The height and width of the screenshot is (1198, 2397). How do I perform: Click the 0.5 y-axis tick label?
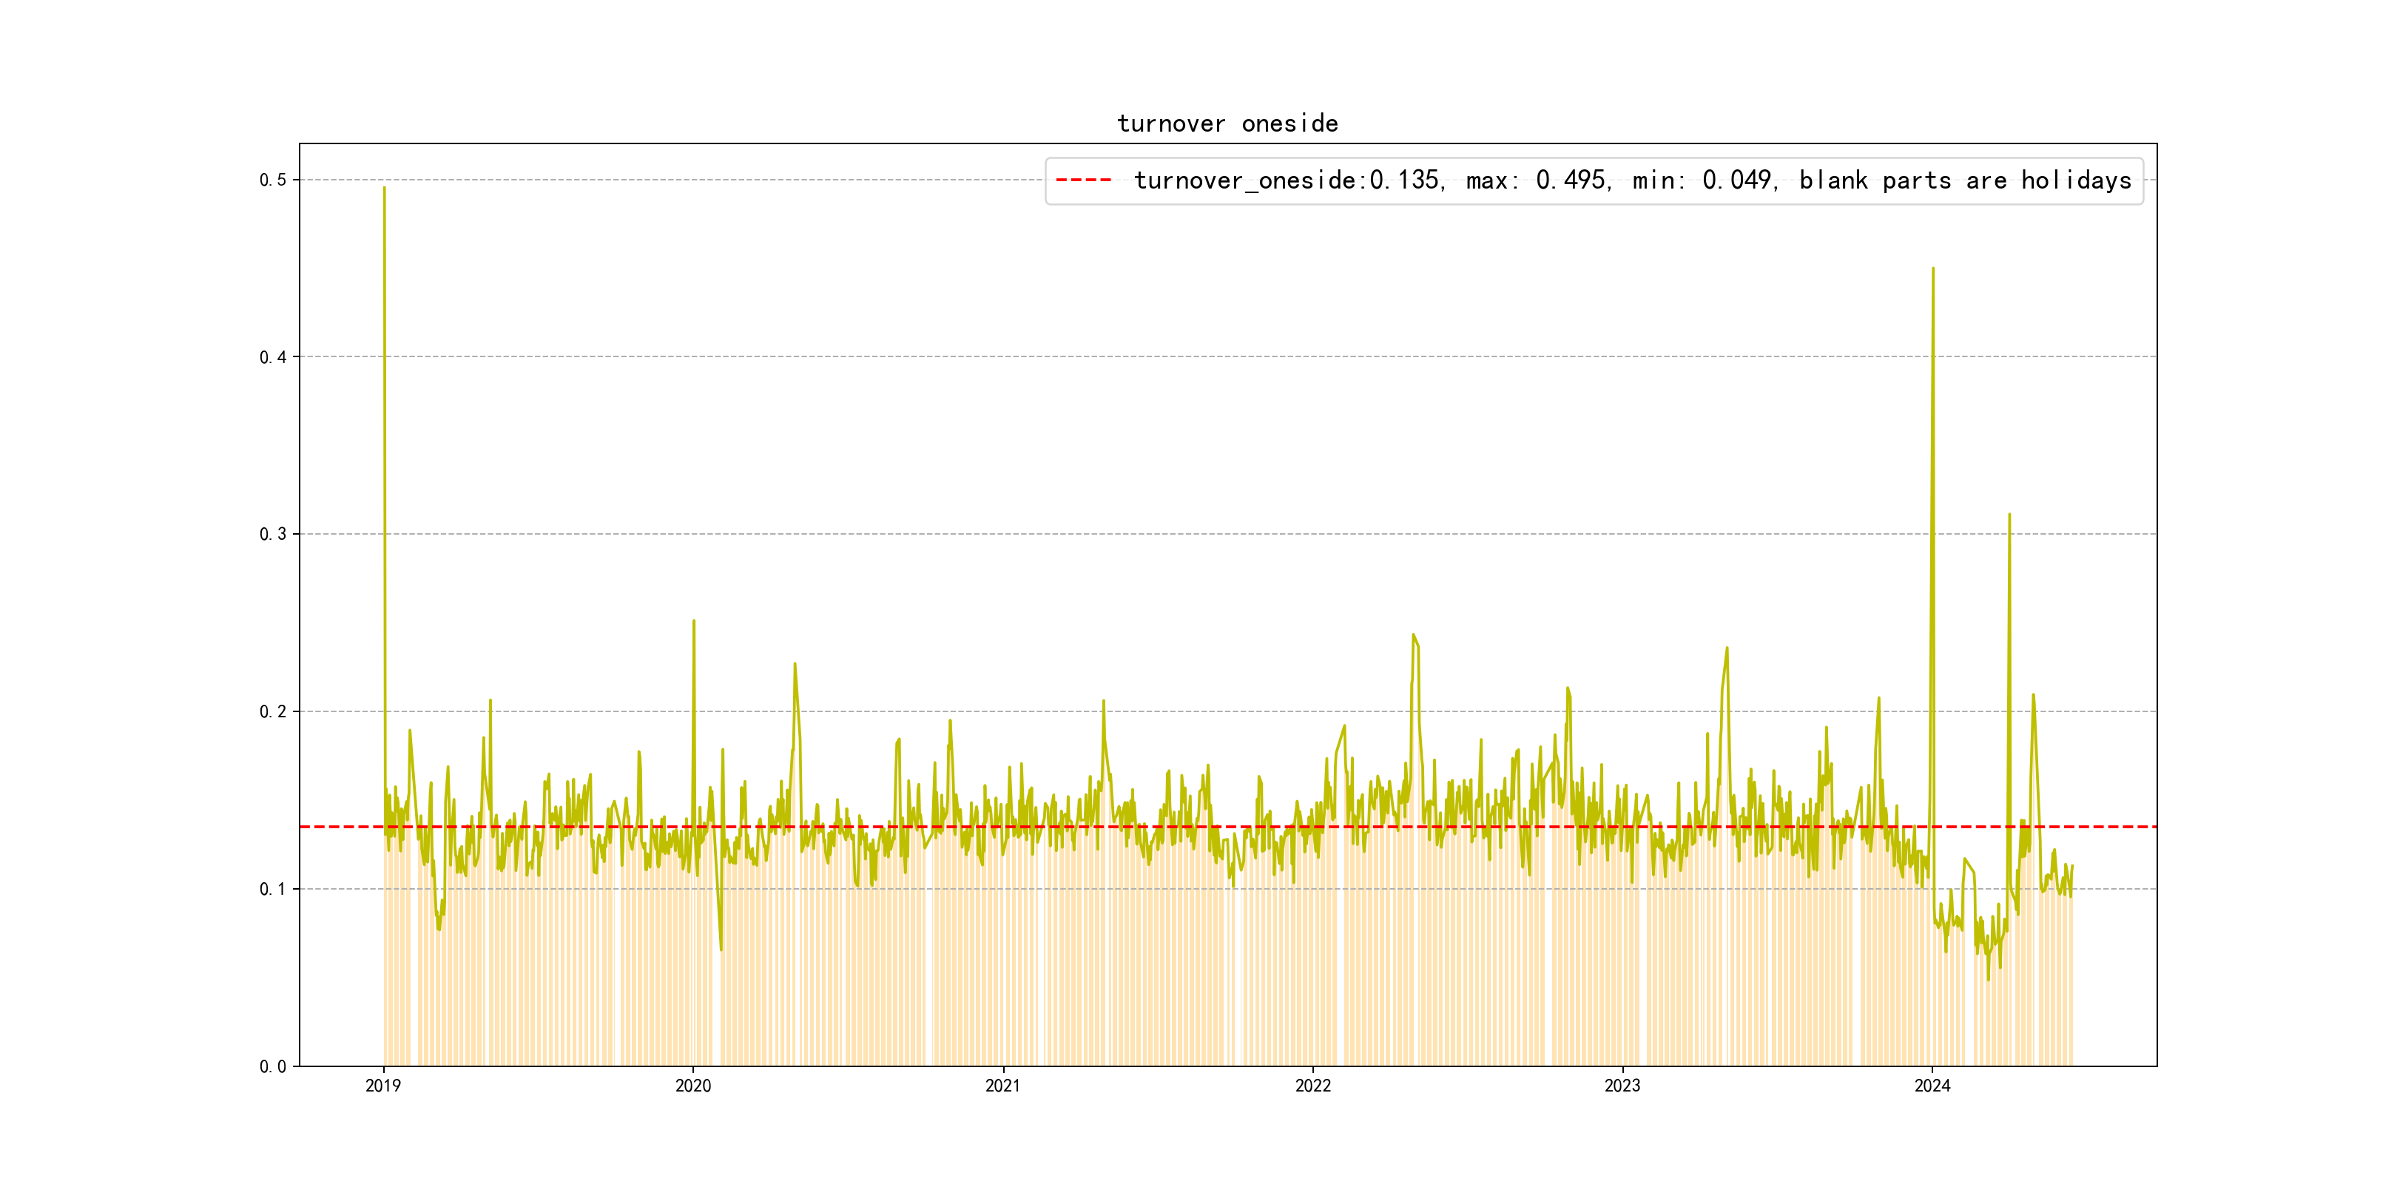[x=273, y=180]
